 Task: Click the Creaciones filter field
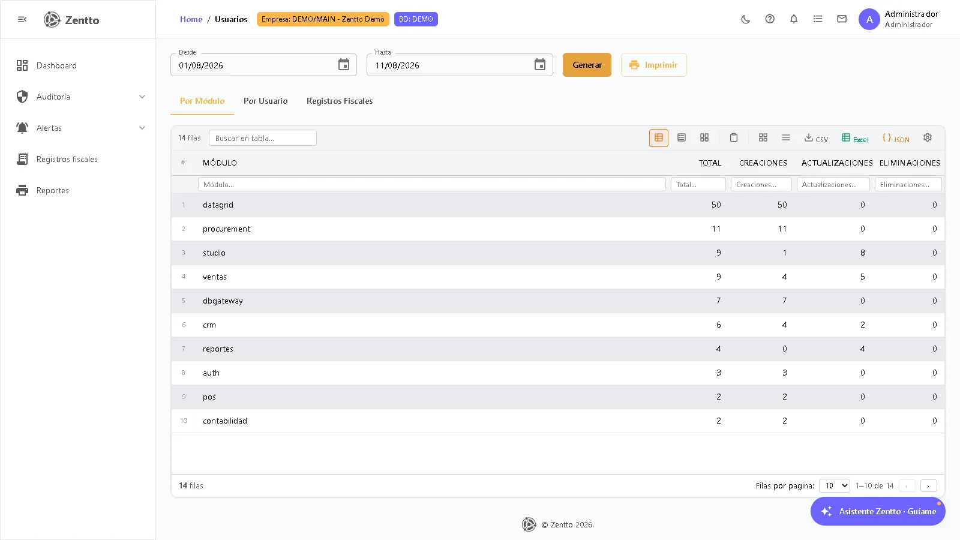pos(761,184)
